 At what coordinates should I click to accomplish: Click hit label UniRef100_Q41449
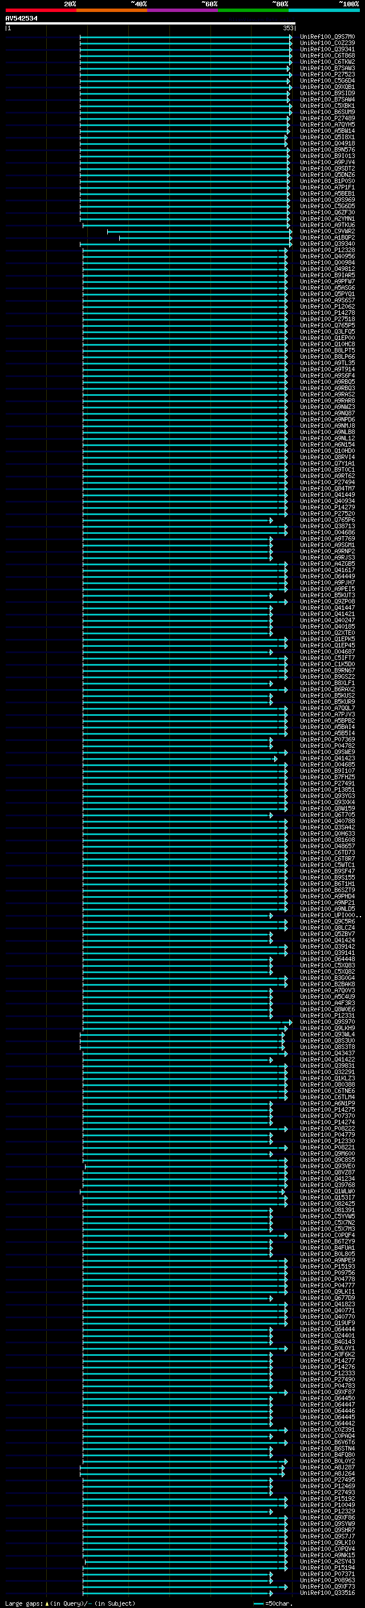(327, 495)
